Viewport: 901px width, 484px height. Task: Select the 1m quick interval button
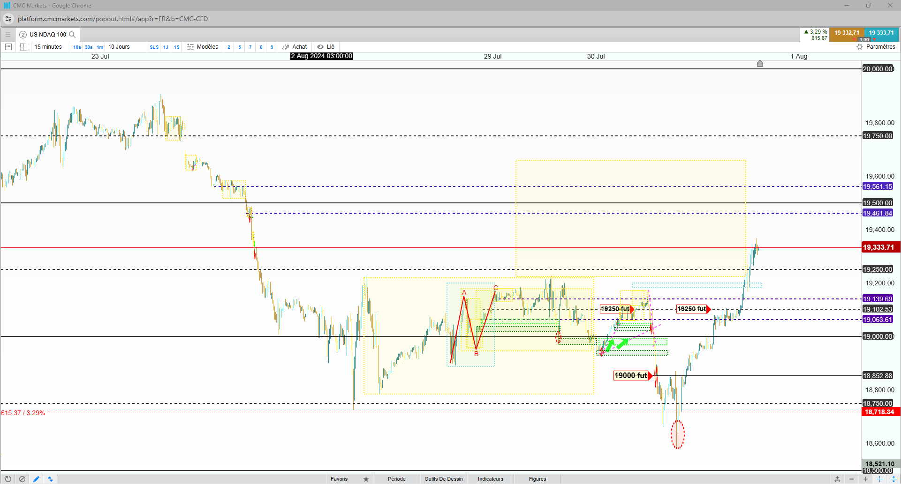pos(100,47)
